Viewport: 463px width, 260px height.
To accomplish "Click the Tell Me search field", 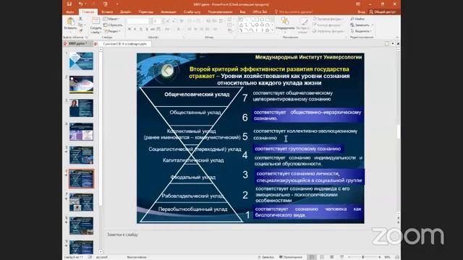I will click(294, 12).
